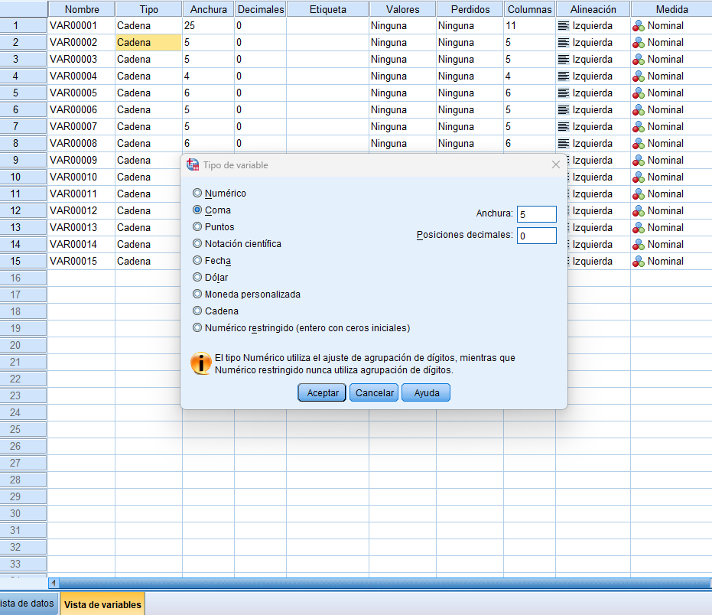Image resolution: width=712 pixels, height=615 pixels.
Task: Pick the Notación científica option
Action: pyautogui.click(x=198, y=244)
